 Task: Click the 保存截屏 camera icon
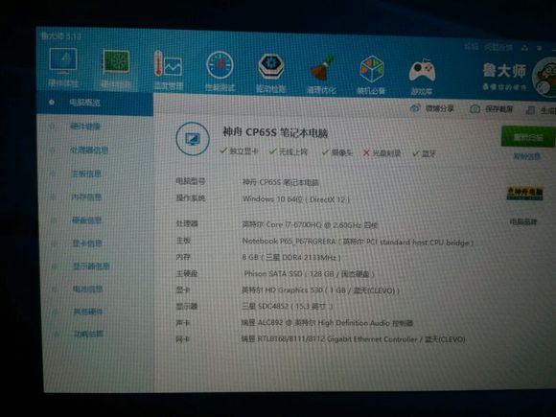coord(475,109)
